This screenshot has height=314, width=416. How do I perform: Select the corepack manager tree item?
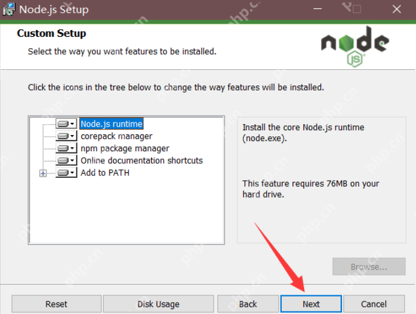point(116,136)
